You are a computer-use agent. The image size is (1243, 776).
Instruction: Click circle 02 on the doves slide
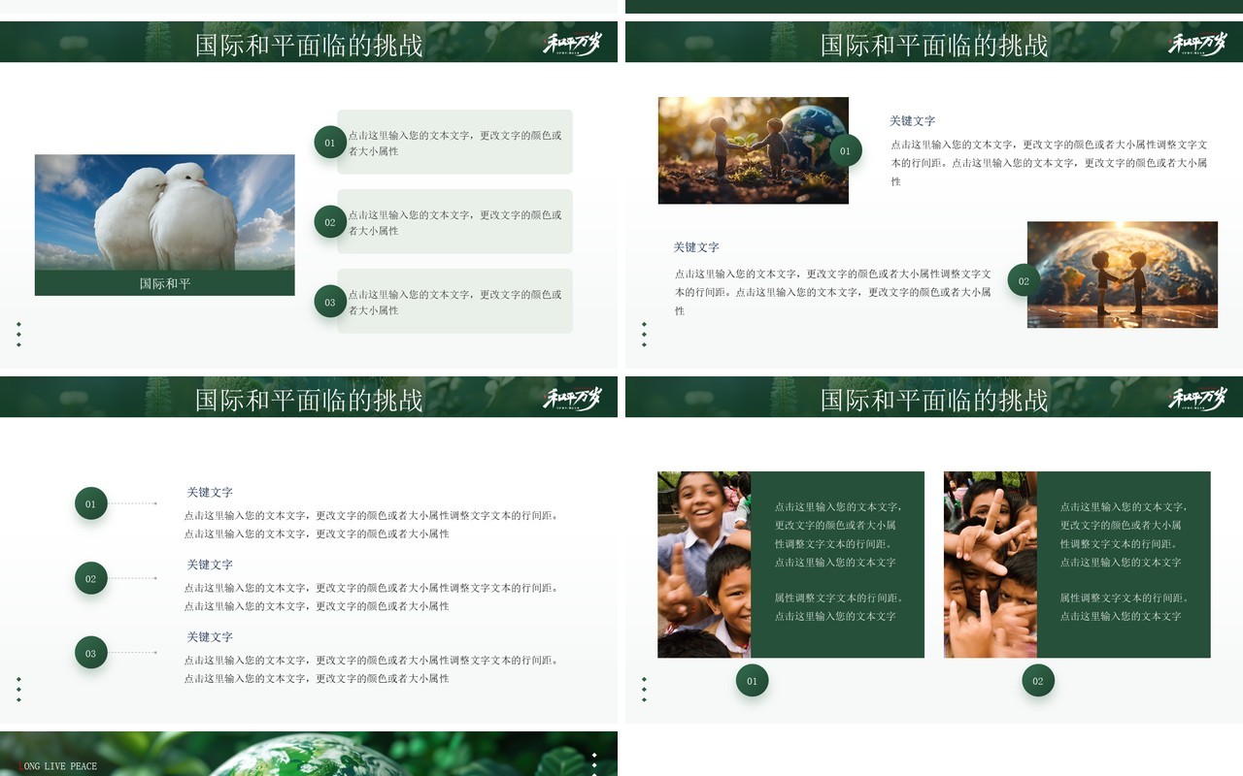tap(330, 222)
